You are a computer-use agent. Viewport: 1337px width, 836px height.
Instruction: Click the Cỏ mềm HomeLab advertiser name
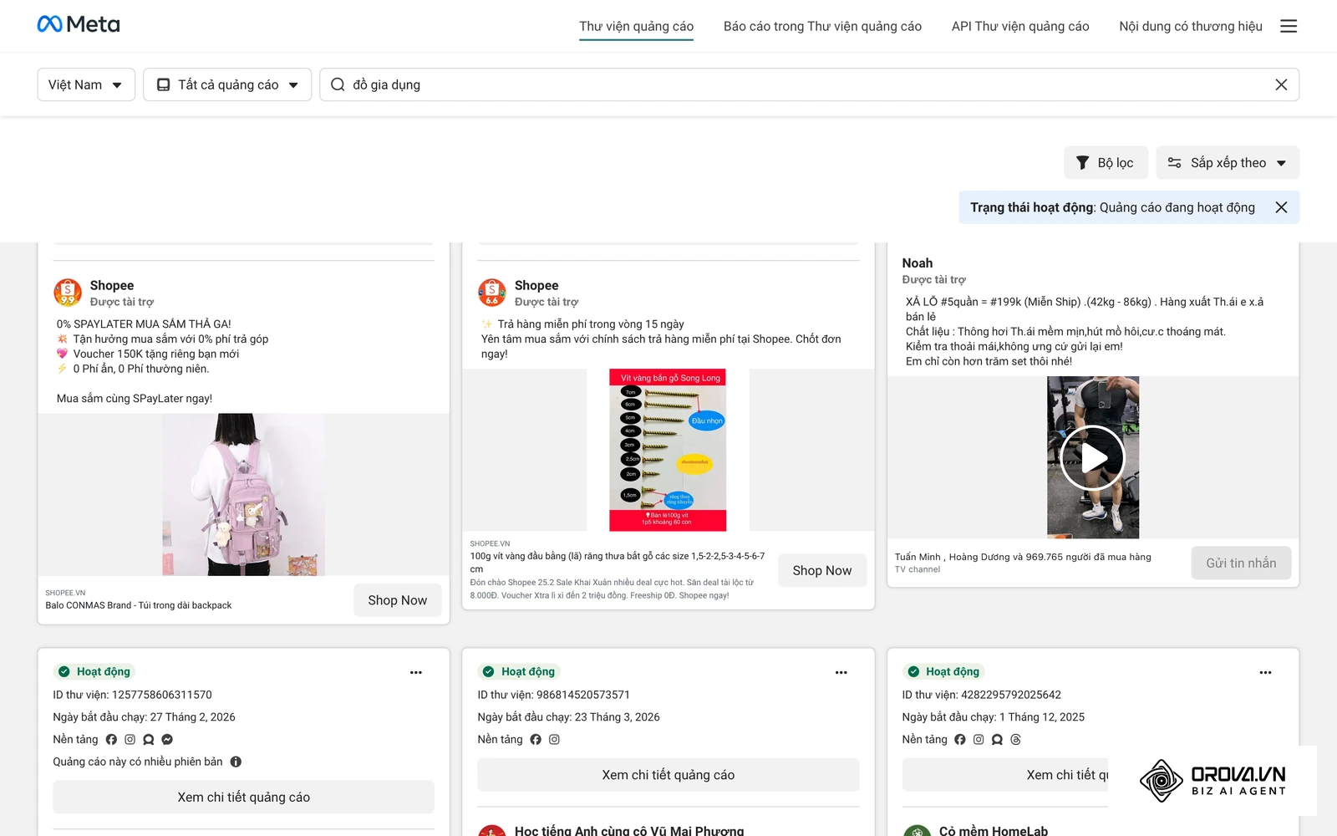994,831
